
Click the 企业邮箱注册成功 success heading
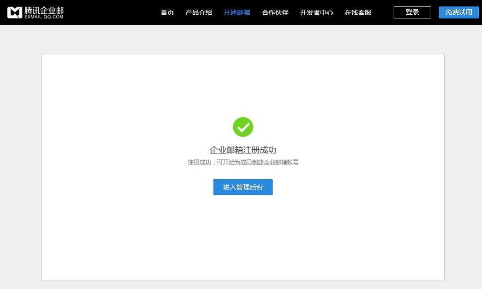pos(243,149)
